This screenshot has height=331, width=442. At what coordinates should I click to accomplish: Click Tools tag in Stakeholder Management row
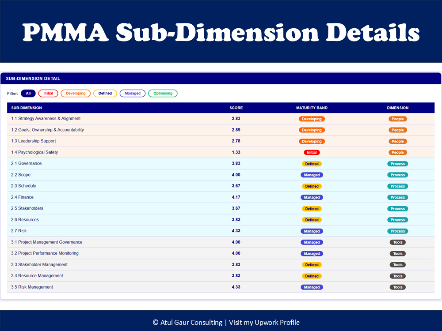pos(398,265)
